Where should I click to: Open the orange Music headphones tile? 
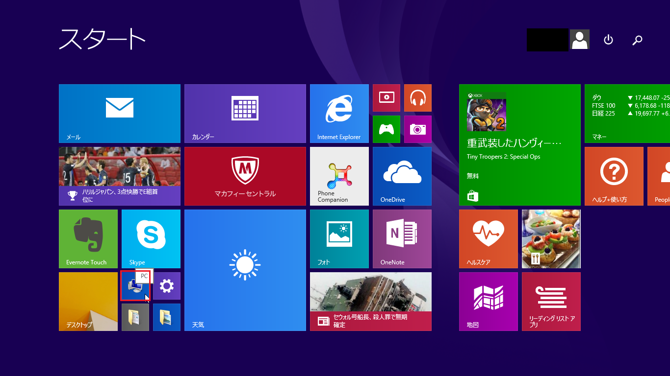[x=418, y=98]
